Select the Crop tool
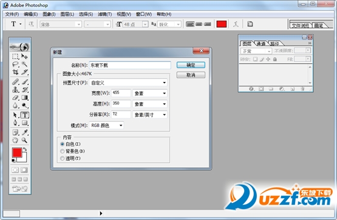 15,72
